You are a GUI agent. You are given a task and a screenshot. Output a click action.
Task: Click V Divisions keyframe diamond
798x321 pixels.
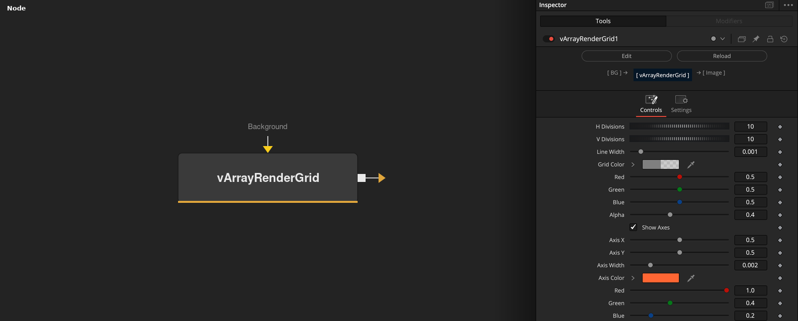780,139
